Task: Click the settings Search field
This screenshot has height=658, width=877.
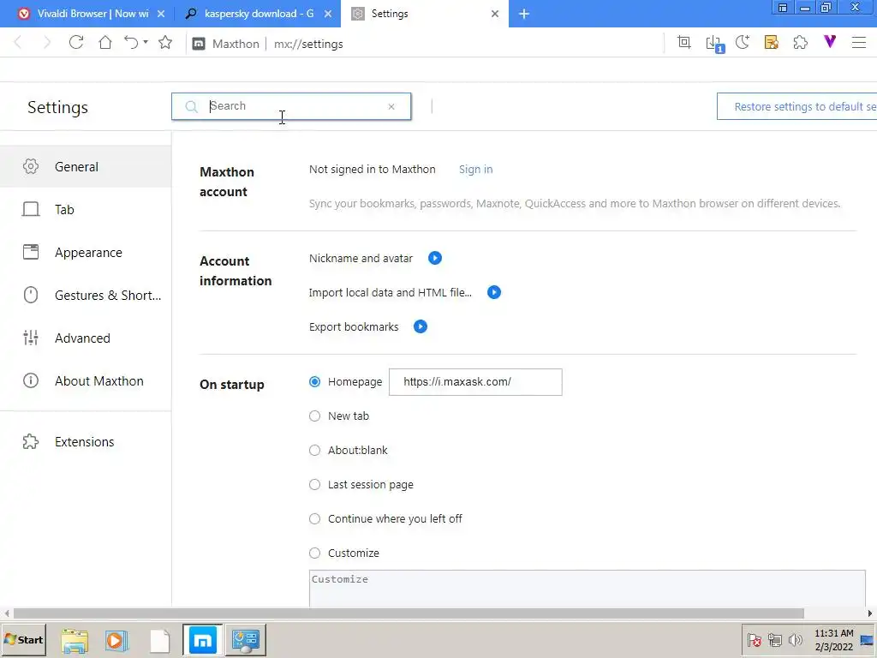Action: 291,106
